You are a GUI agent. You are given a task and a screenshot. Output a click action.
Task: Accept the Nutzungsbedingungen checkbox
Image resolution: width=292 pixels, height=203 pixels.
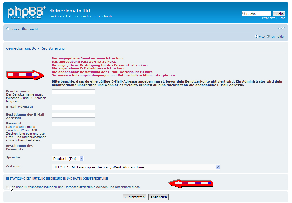click(8, 187)
